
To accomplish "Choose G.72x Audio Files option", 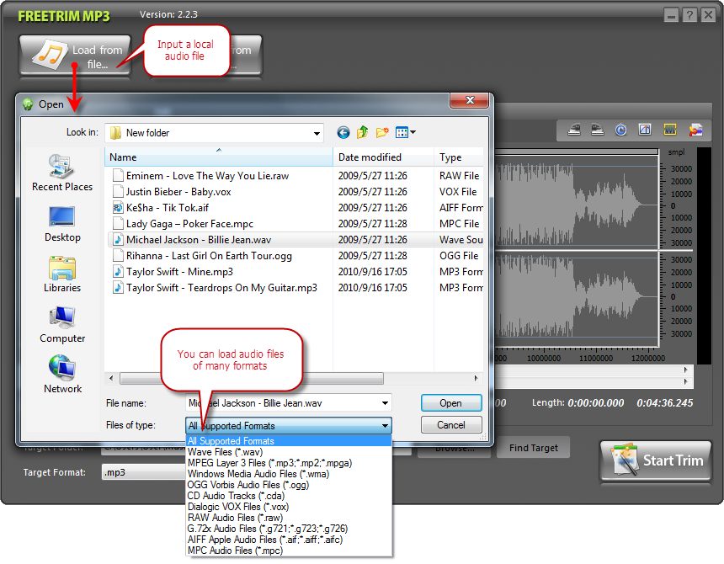I will (x=289, y=529).
